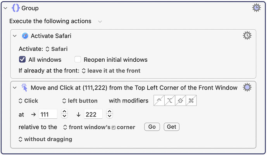This screenshot has width=267, height=155.
Task: Collapse the Move and Click action
Action: 15,88
